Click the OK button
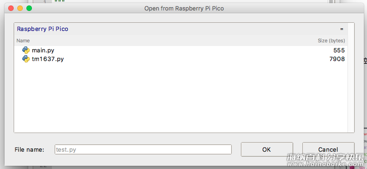Screen dimensions: 367x169 click(266, 149)
